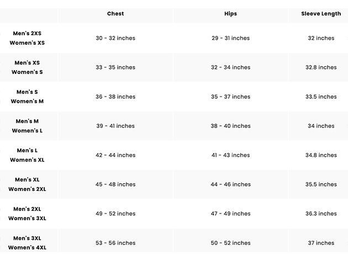The image size is (348, 261).
Task: Select the Men's M Women's L row label
Action: 27,126
